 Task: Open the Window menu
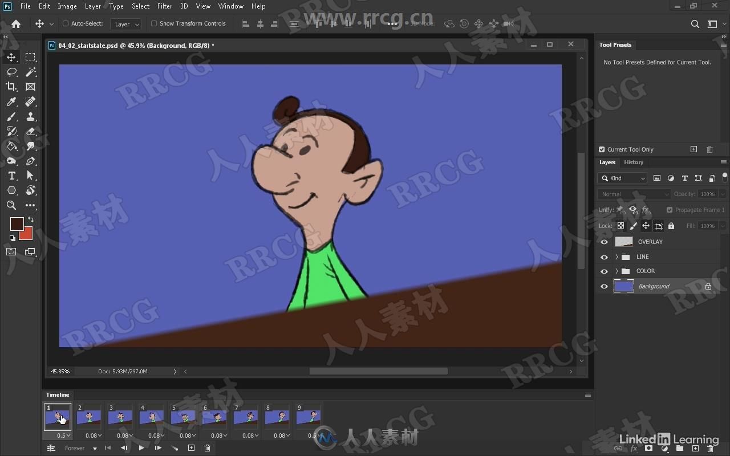(x=231, y=6)
